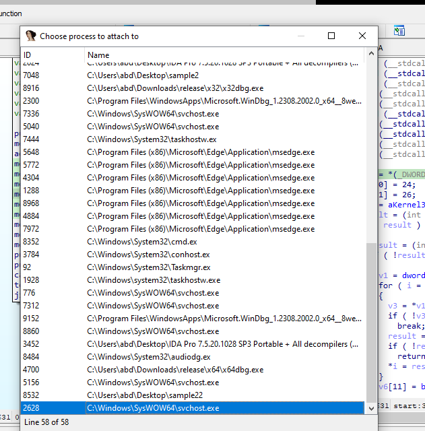Select process 2300 WinDbg
425x431 pixels.
(193, 101)
